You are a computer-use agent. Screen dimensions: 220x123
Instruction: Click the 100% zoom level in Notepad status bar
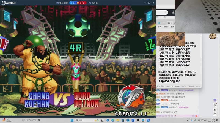pyautogui.click(x=184, y=86)
